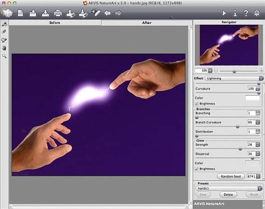
Task: Click the Random Seed button
Action: point(231,176)
